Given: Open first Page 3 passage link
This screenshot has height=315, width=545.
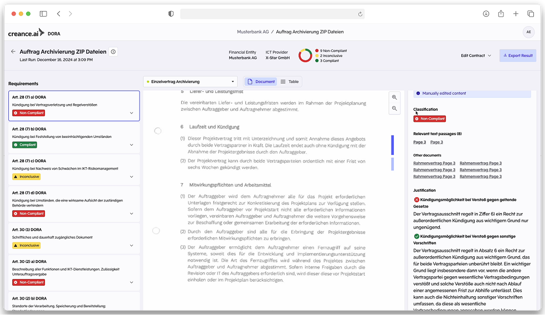Looking at the screenshot, I should 419,142.
